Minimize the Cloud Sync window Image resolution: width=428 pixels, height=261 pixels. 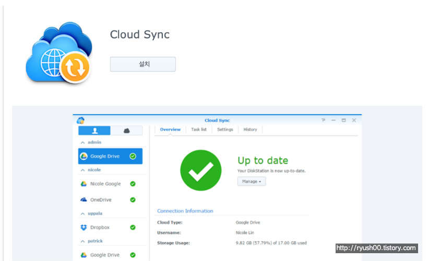(x=334, y=120)
